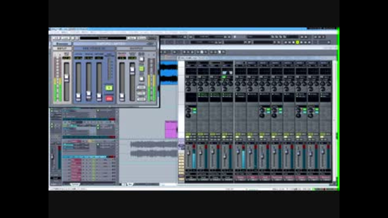Toggle the green button in plugin pre-process section

pos(109,88)
